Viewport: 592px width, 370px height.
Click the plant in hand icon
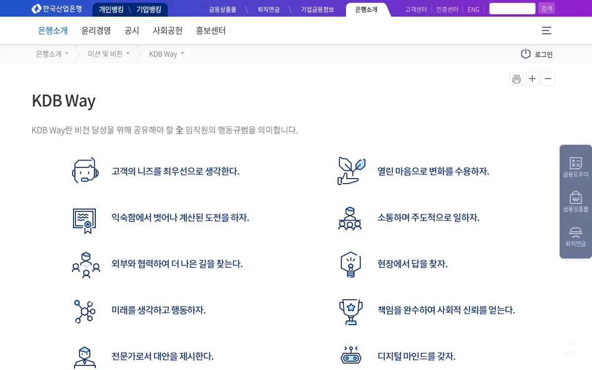click(x=351, y=171)
